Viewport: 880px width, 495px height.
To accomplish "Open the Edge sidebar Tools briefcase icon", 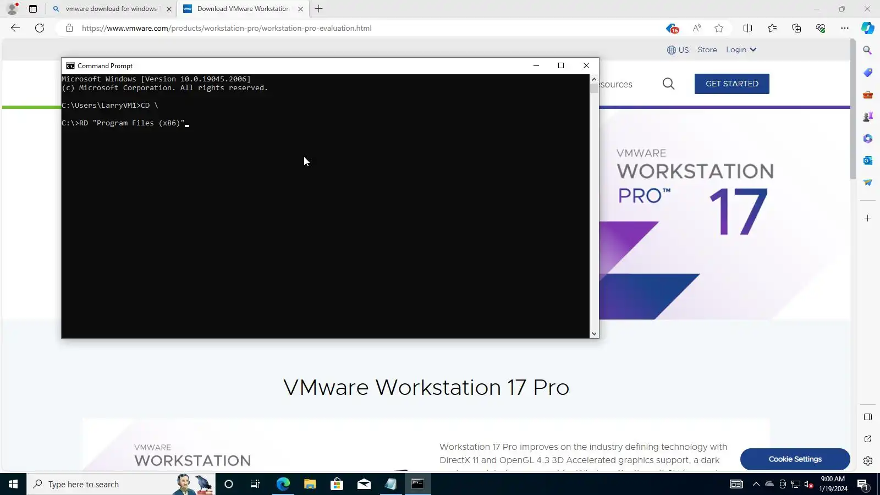I will (868, 95).
